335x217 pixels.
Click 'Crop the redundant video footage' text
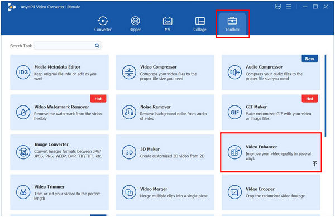(x=275, y=196)
